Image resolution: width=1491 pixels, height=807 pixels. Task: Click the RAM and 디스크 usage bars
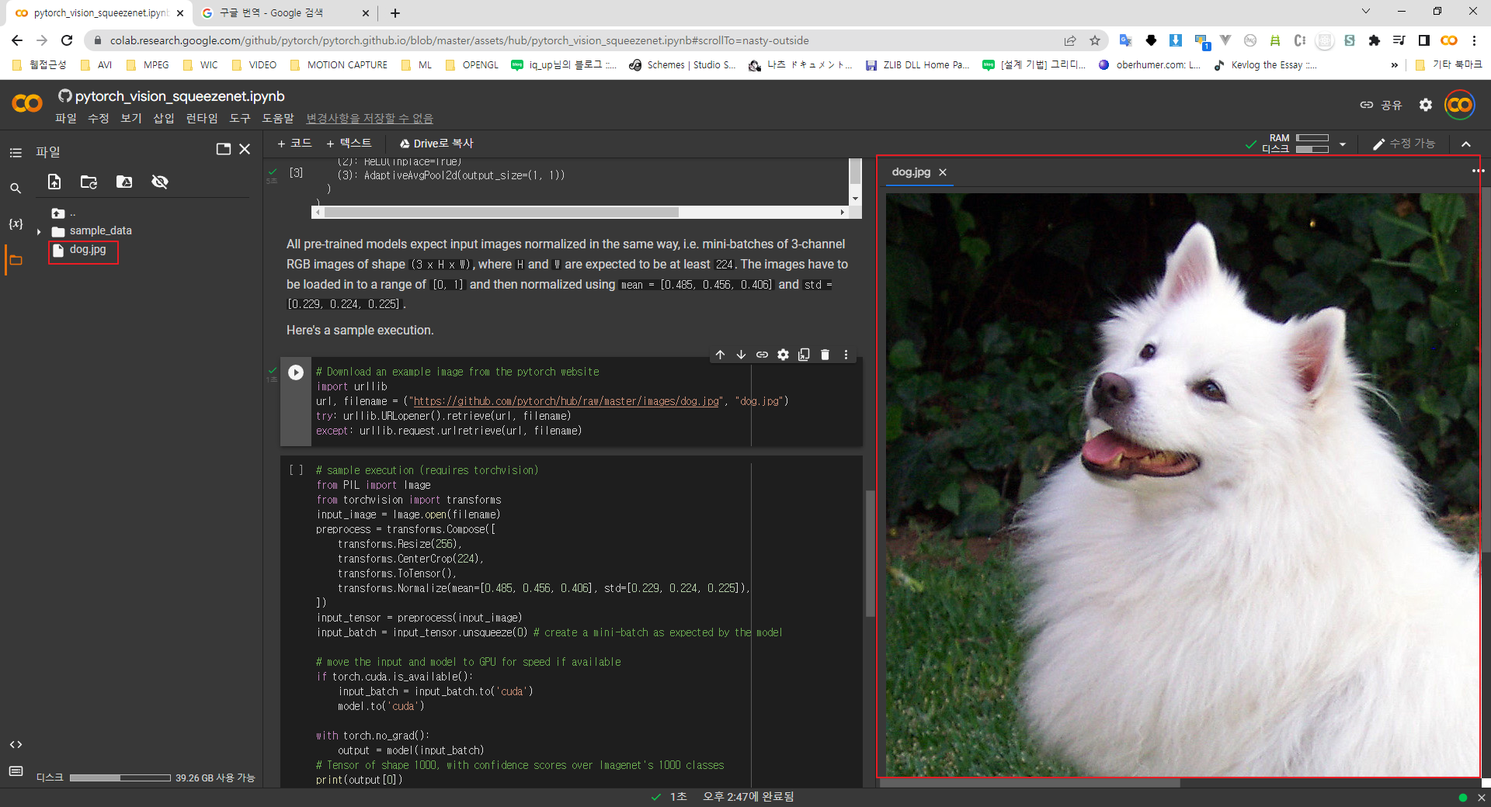click(1312, 144)
